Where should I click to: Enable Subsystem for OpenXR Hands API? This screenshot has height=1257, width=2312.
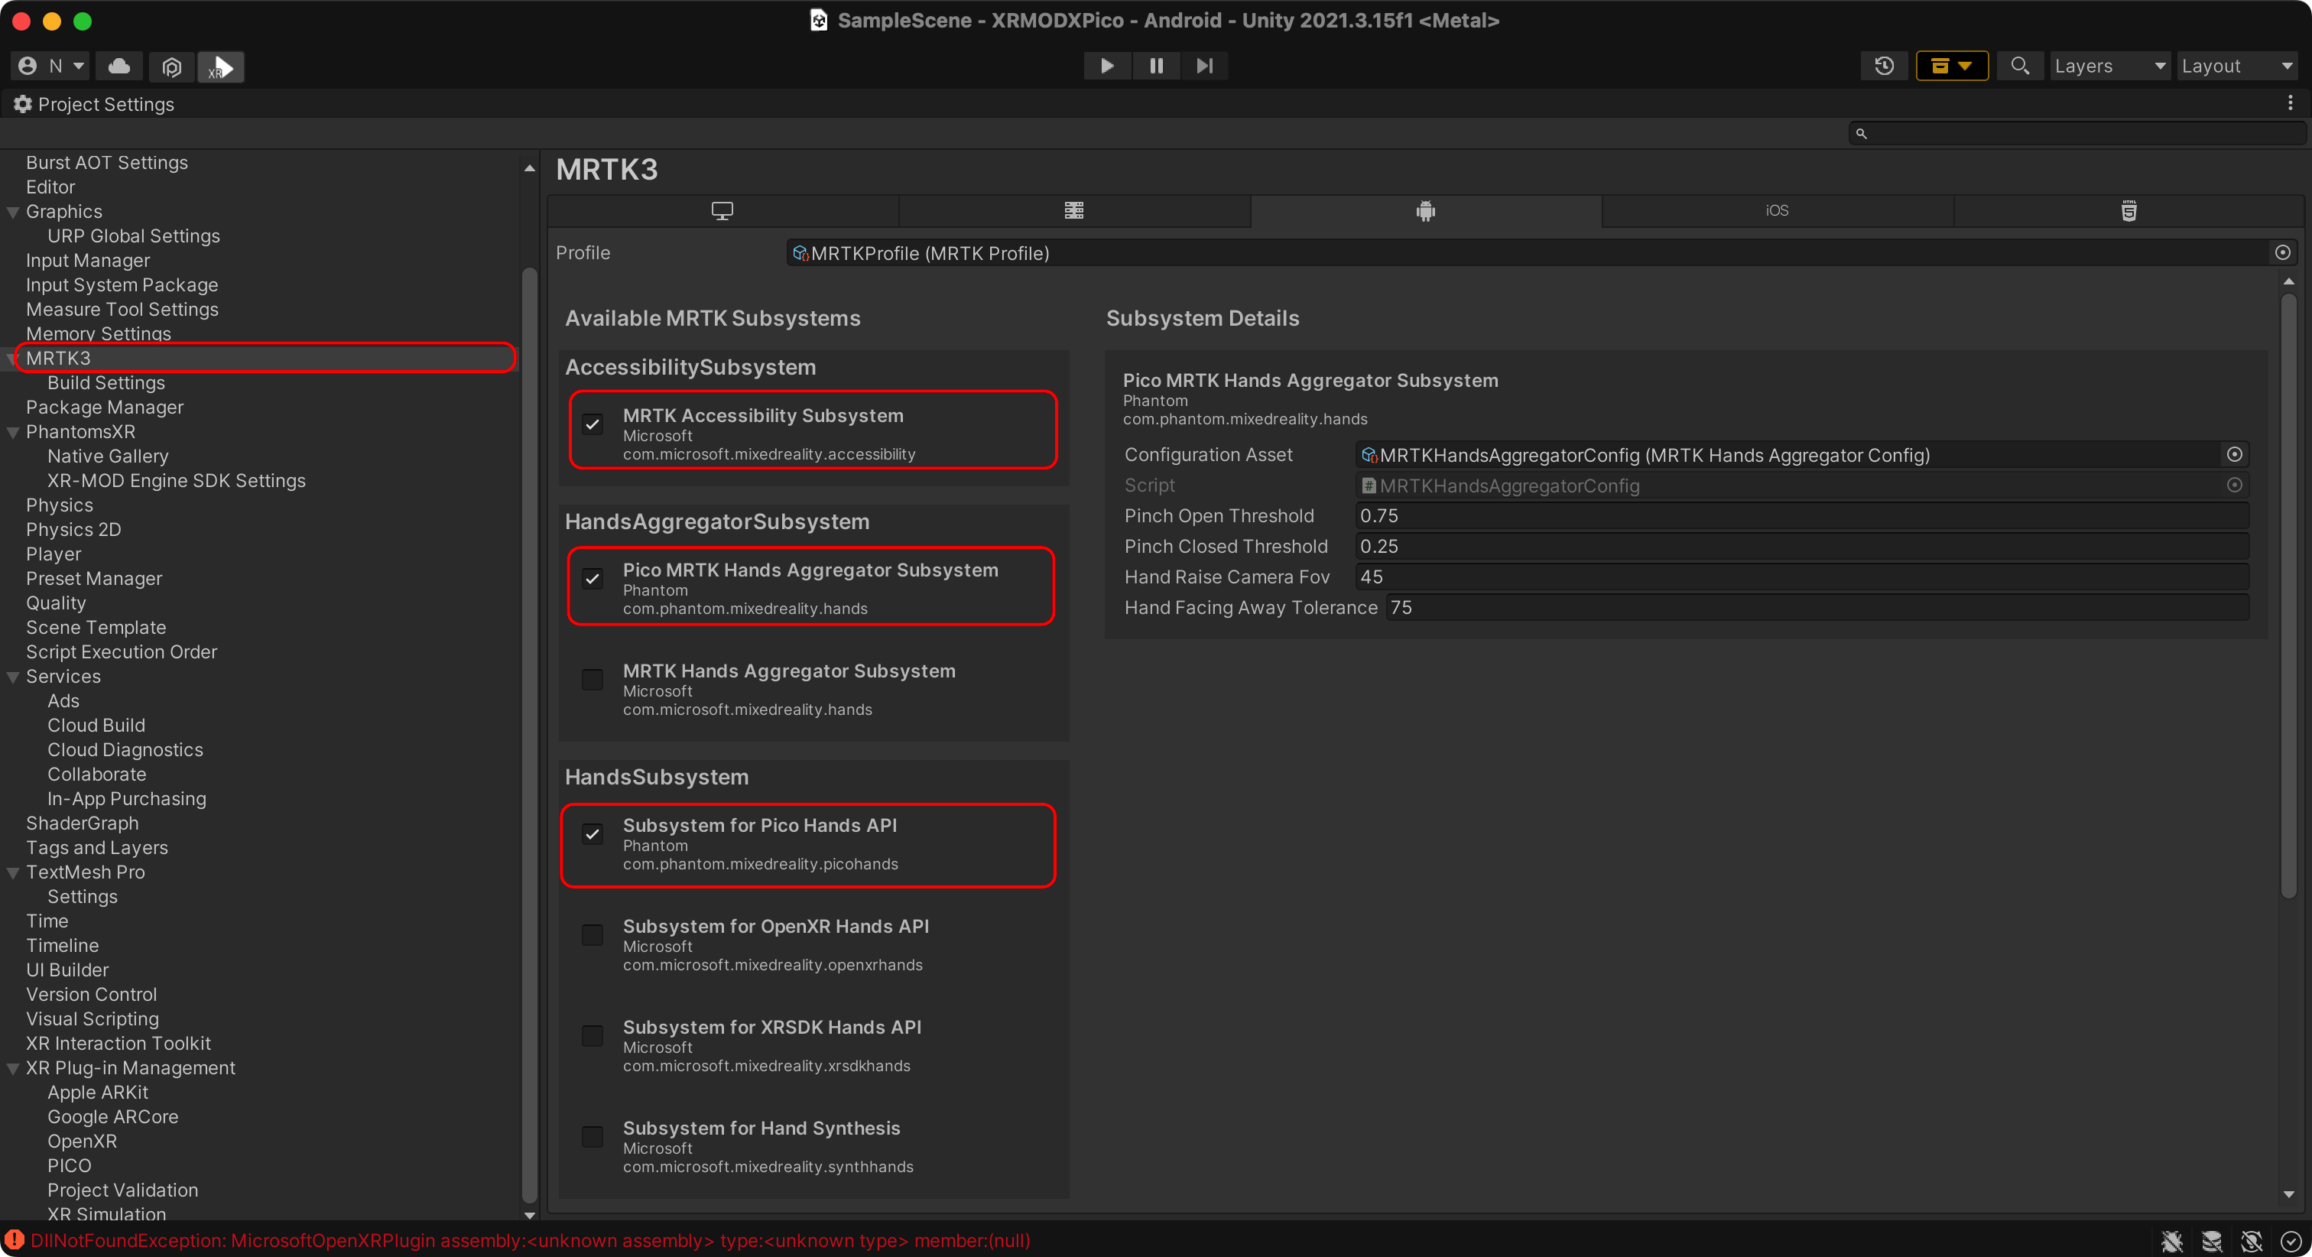click(593, 936)
